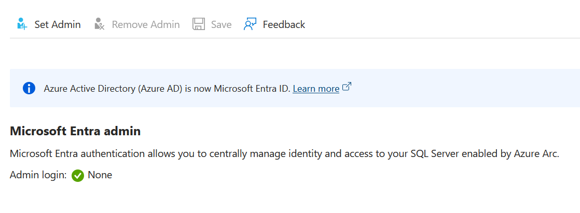580x213 pixels.
Task: Click the external link icon after Learn more
Action: [x=347, y=87]
